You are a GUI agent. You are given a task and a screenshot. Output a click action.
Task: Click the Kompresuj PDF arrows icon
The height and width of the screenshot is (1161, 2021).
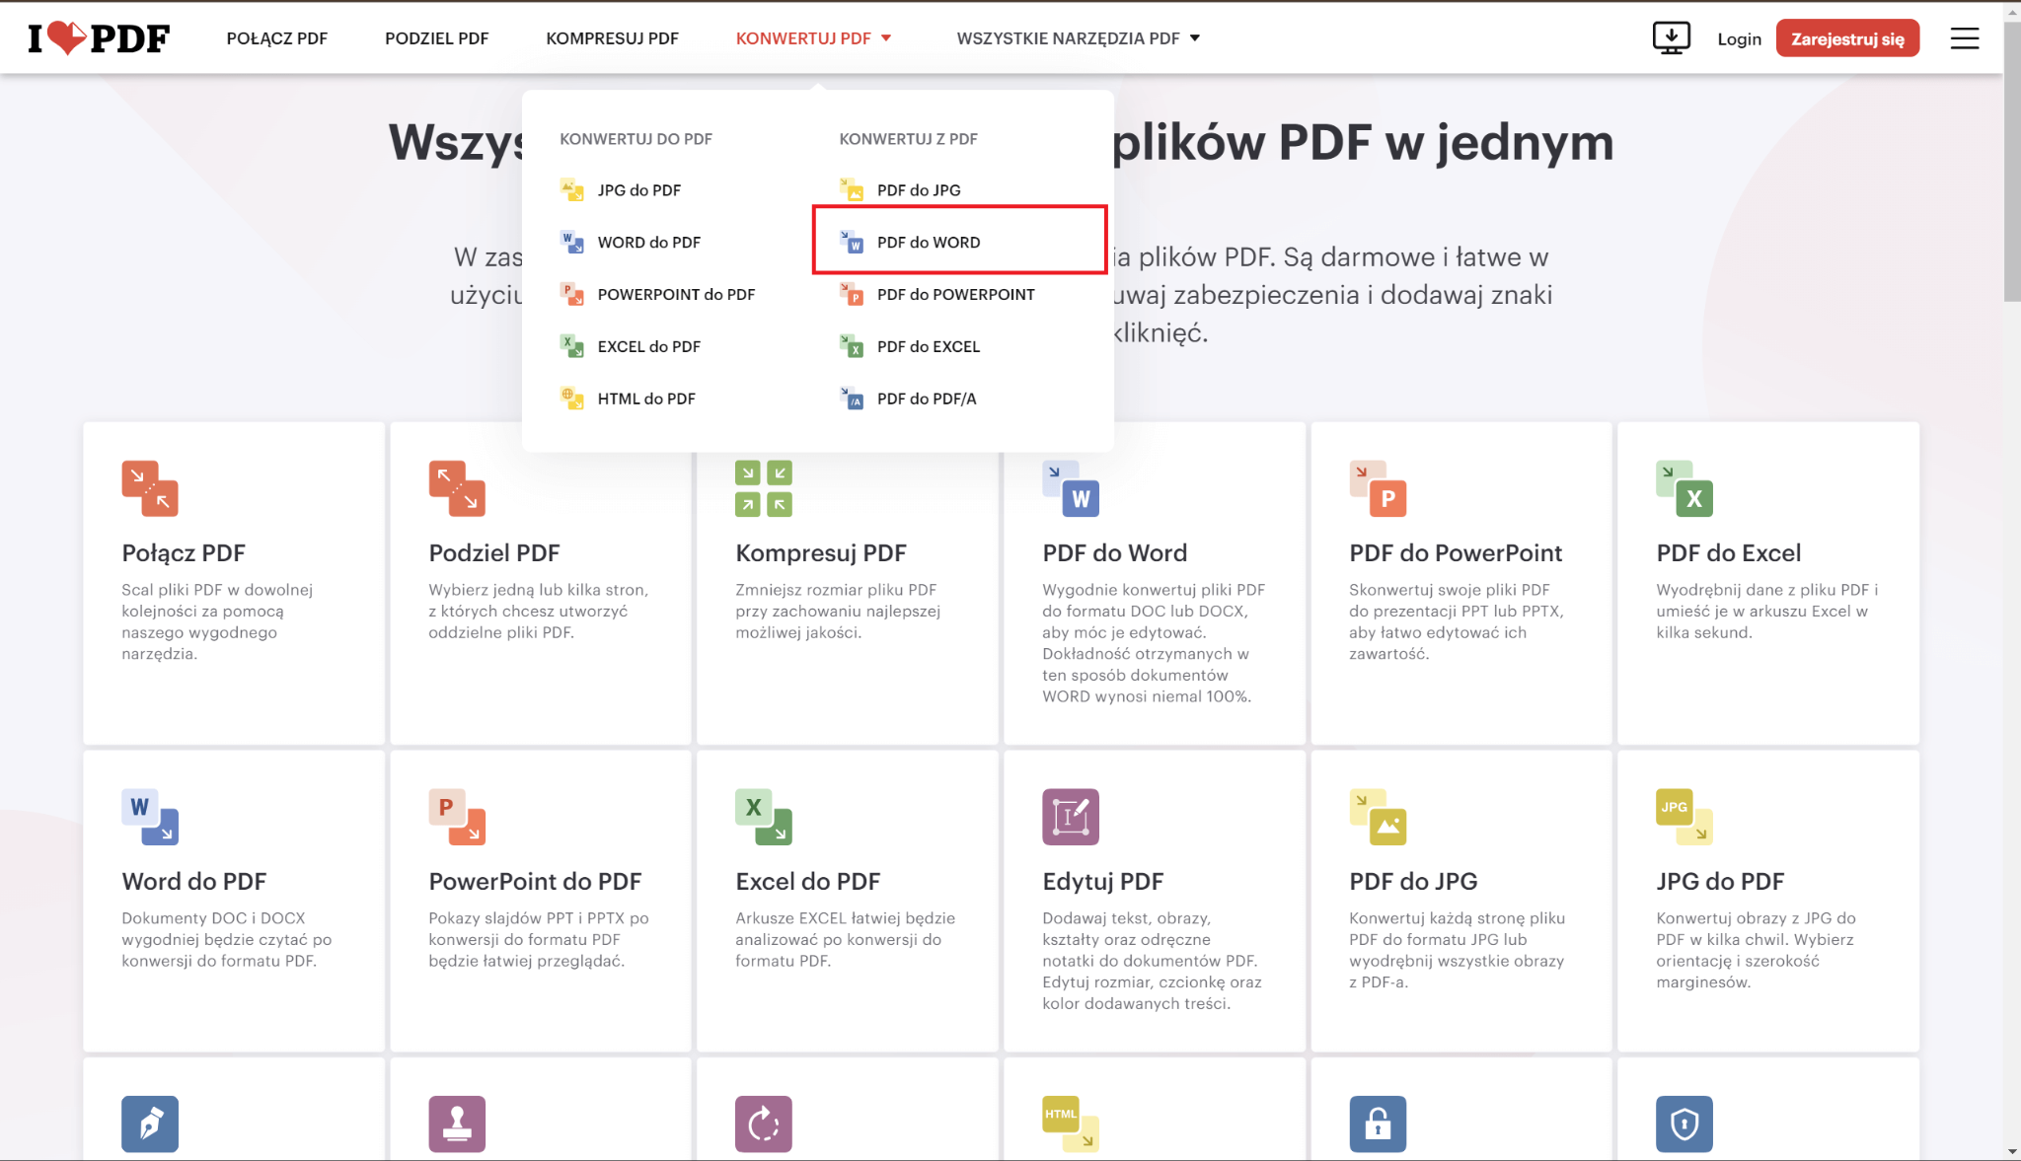[x=763, y=488]
